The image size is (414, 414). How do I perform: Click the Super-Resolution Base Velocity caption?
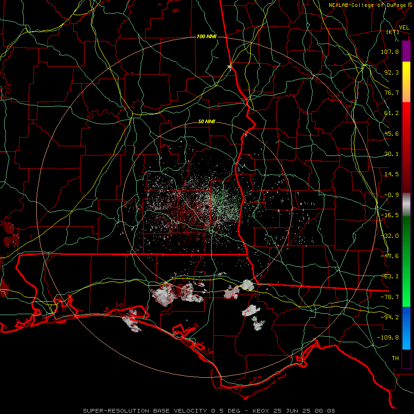(209, 411)
